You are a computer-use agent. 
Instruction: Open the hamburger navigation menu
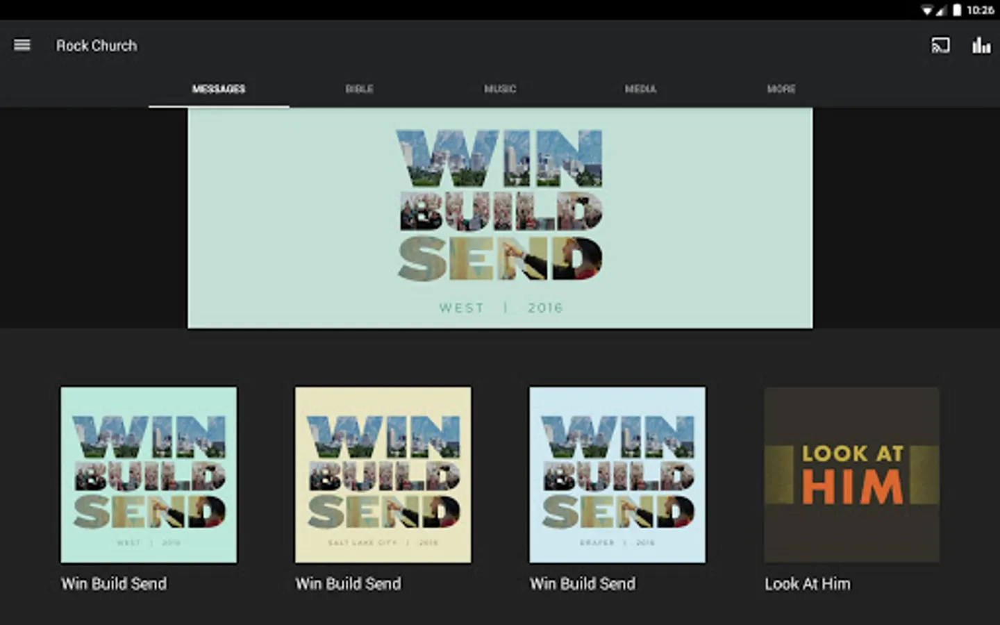point(22,45)
